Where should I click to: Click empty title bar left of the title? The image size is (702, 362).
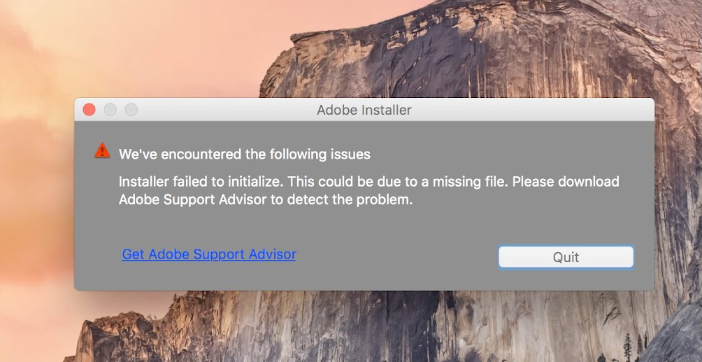[224, 110]
